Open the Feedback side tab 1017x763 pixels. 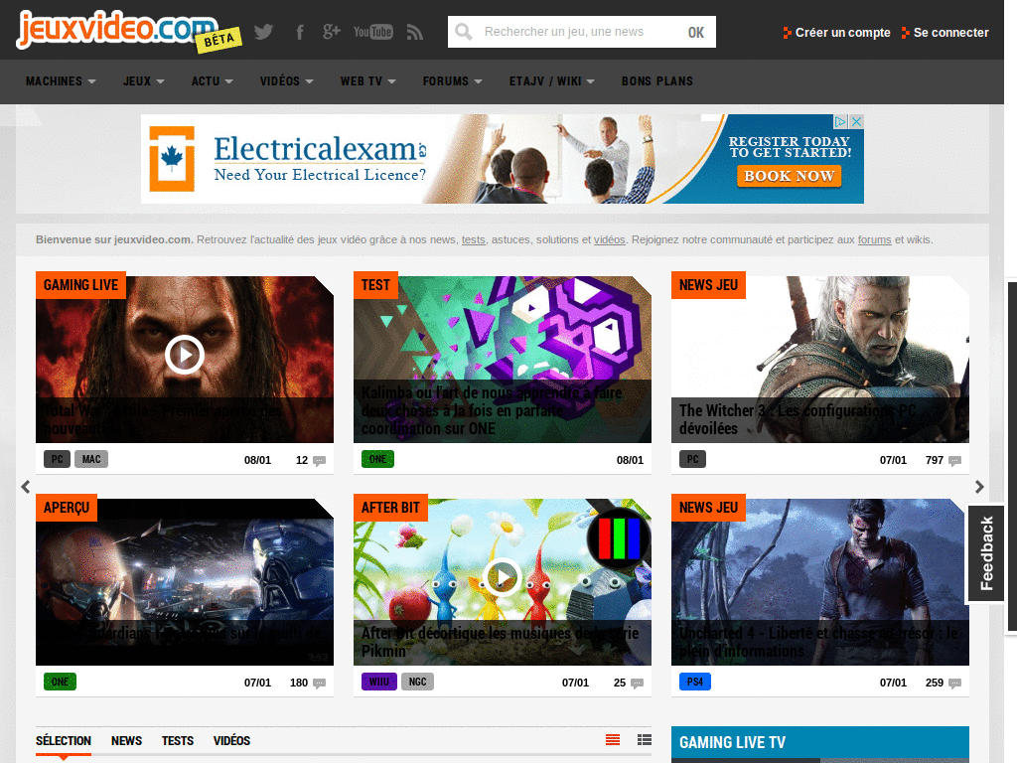(x=986, y=553)
